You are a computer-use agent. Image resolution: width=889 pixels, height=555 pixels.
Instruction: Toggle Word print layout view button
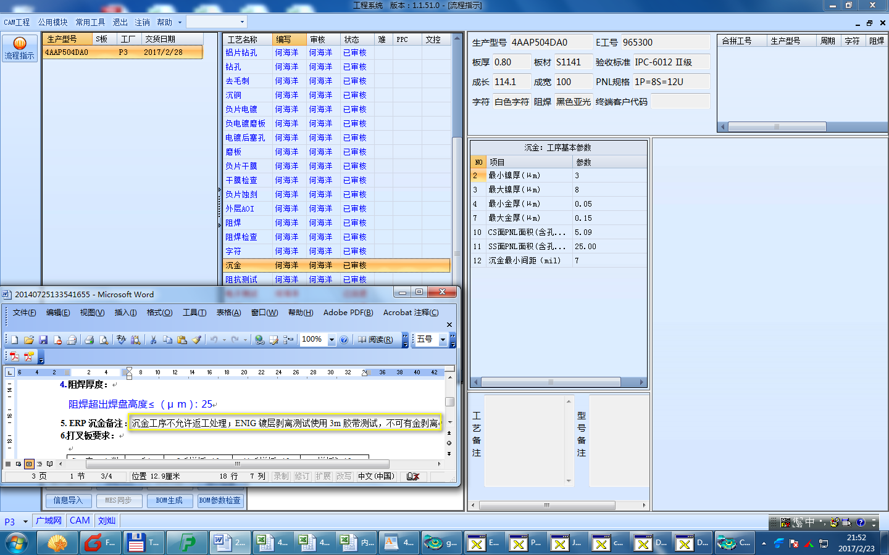click(29, 464)
